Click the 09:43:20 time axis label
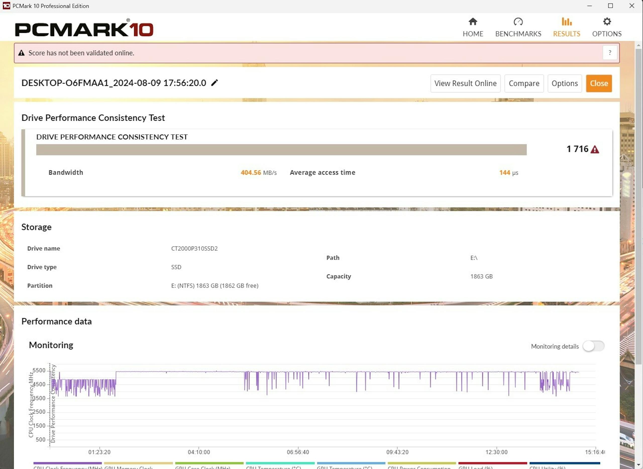 (397, 452)
